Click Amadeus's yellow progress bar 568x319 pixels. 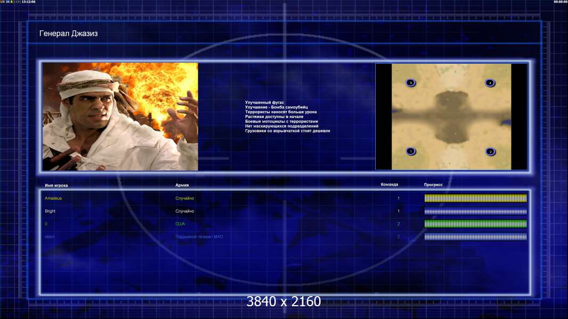click(476, 198)
